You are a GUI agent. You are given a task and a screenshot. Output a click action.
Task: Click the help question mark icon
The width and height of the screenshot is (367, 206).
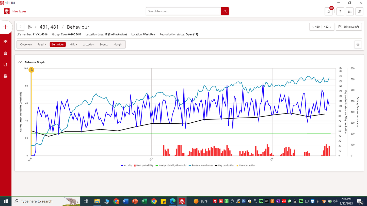[340, 11]
